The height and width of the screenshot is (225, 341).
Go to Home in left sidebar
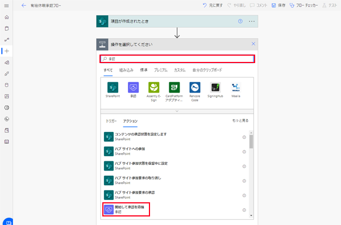click(x=7, y=17)
